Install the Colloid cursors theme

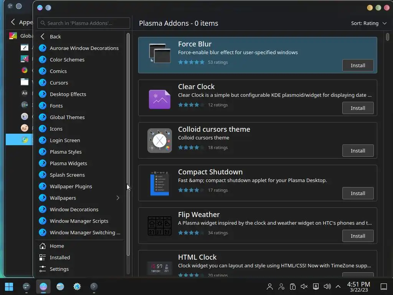(358, 151)
